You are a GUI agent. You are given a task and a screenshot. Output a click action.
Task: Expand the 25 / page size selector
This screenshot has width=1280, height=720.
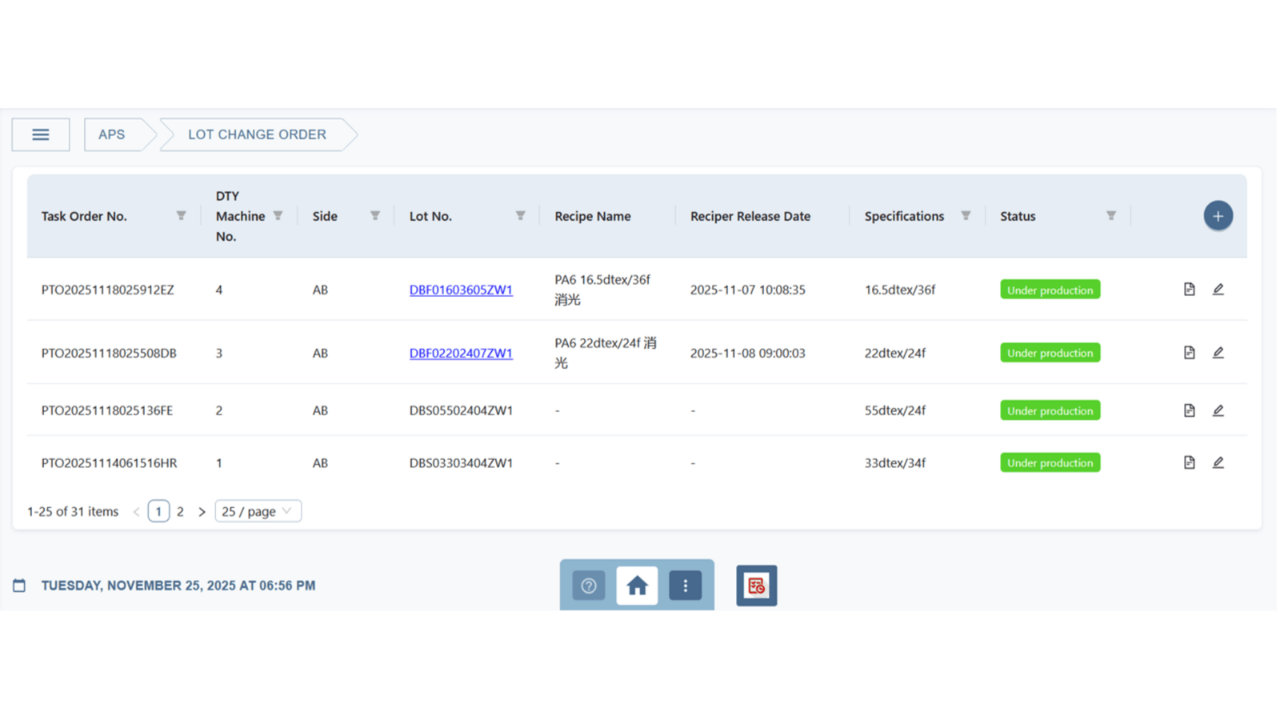pos(258,511)
